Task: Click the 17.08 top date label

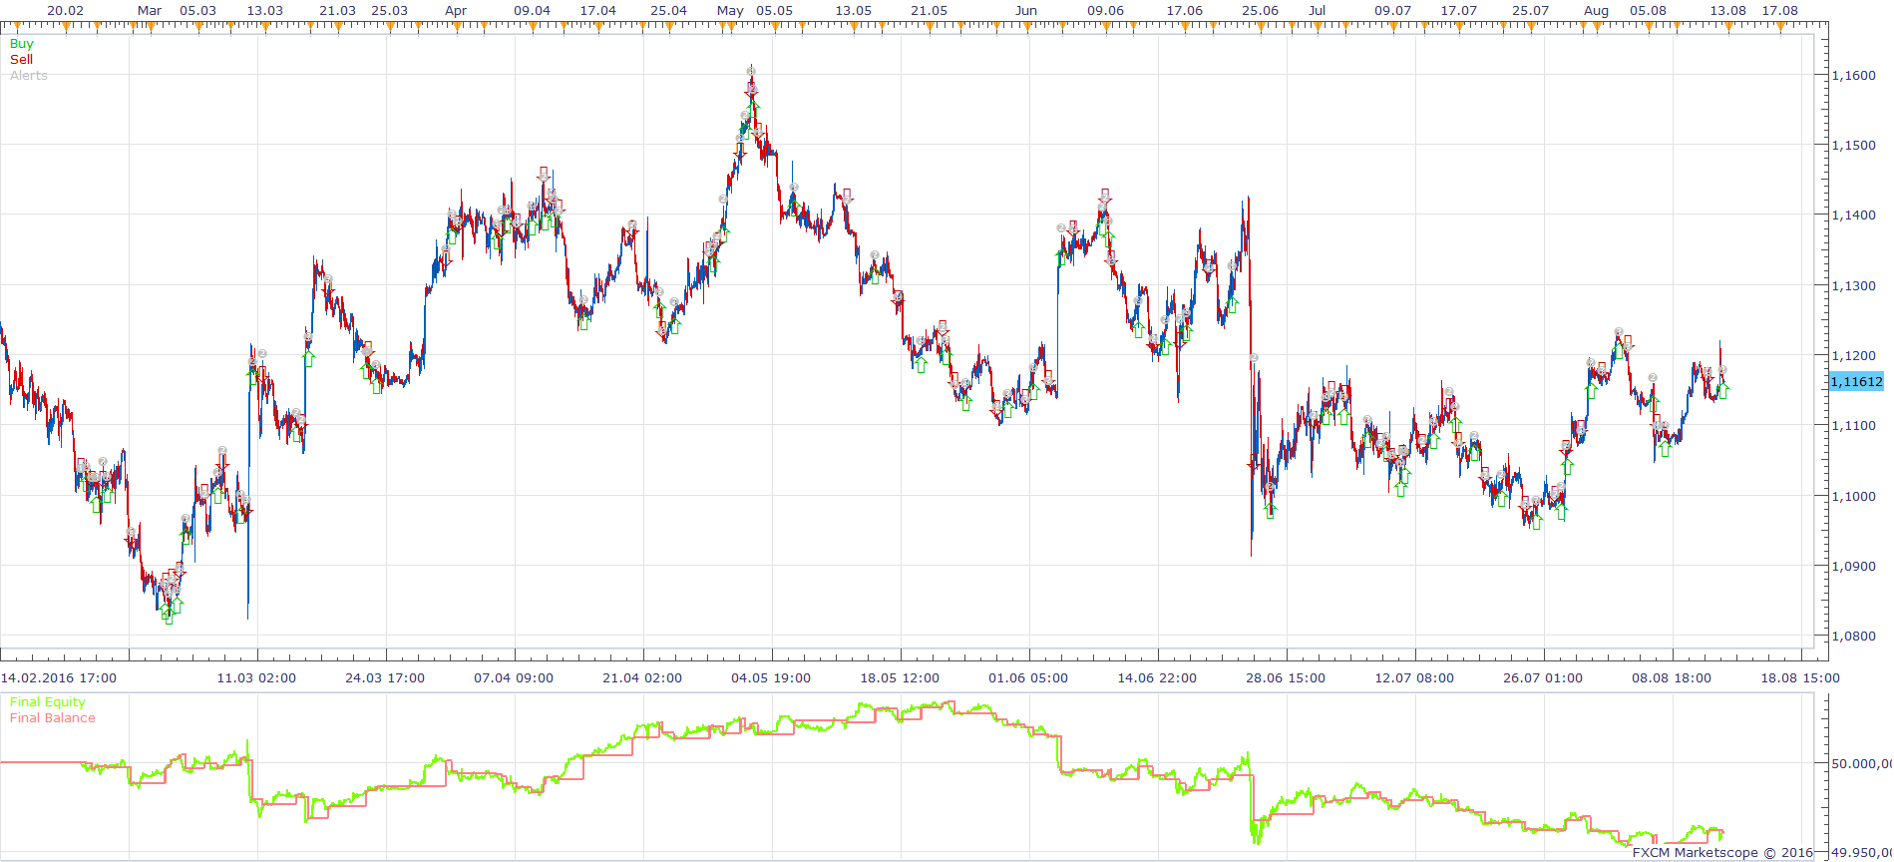Action: tap(1779, 11)
